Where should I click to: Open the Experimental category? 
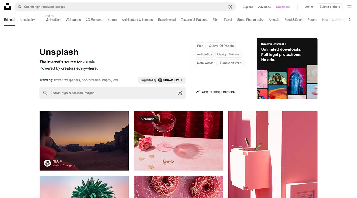[x=167, y=20]
